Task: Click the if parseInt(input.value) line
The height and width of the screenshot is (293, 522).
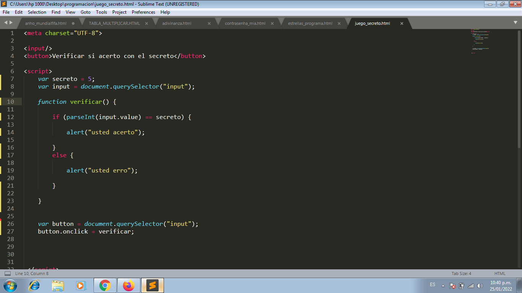Action: 122,117
